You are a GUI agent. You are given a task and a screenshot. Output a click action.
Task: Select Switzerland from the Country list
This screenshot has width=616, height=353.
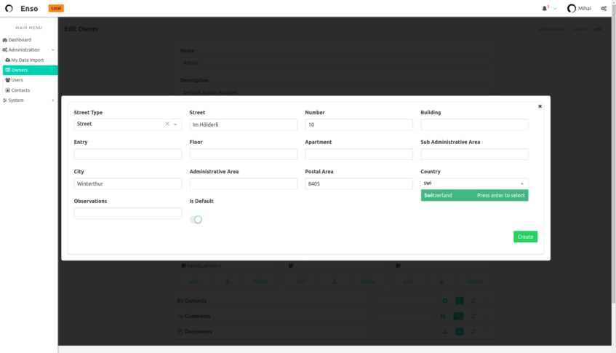[474, 195]
